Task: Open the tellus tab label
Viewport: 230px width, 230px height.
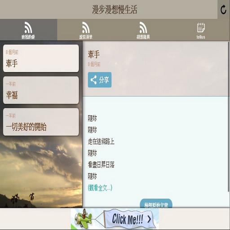Action: [x=201, y=37]
